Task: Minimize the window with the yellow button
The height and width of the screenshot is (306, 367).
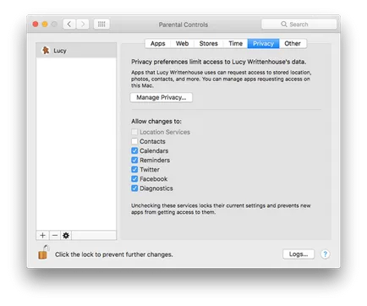Action: click(45, 25)
